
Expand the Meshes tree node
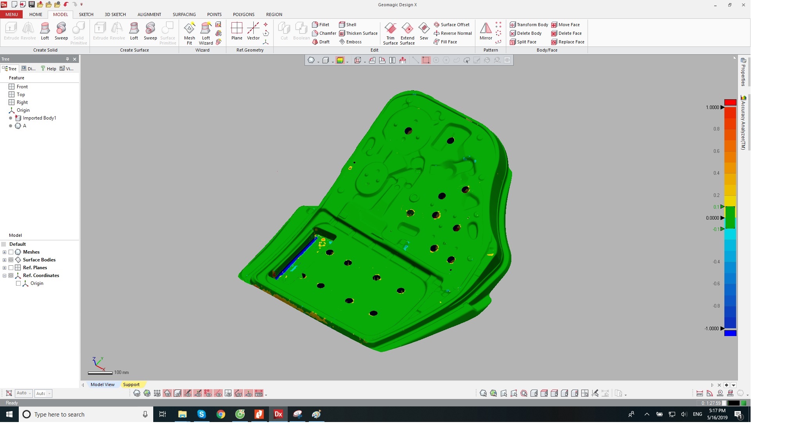tap(4, 252)
